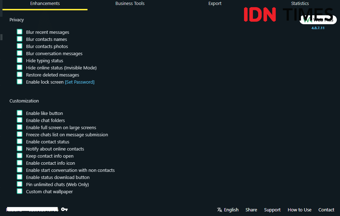Check Custom chat wallpaper option

pos(20,191)
